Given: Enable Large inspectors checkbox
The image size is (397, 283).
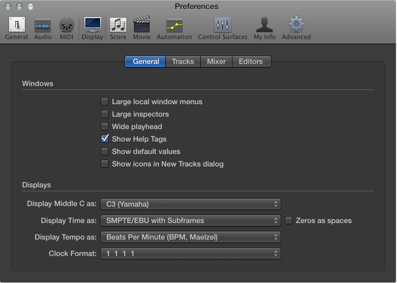Looking at the screenshot, I should (x=105, y=114).
